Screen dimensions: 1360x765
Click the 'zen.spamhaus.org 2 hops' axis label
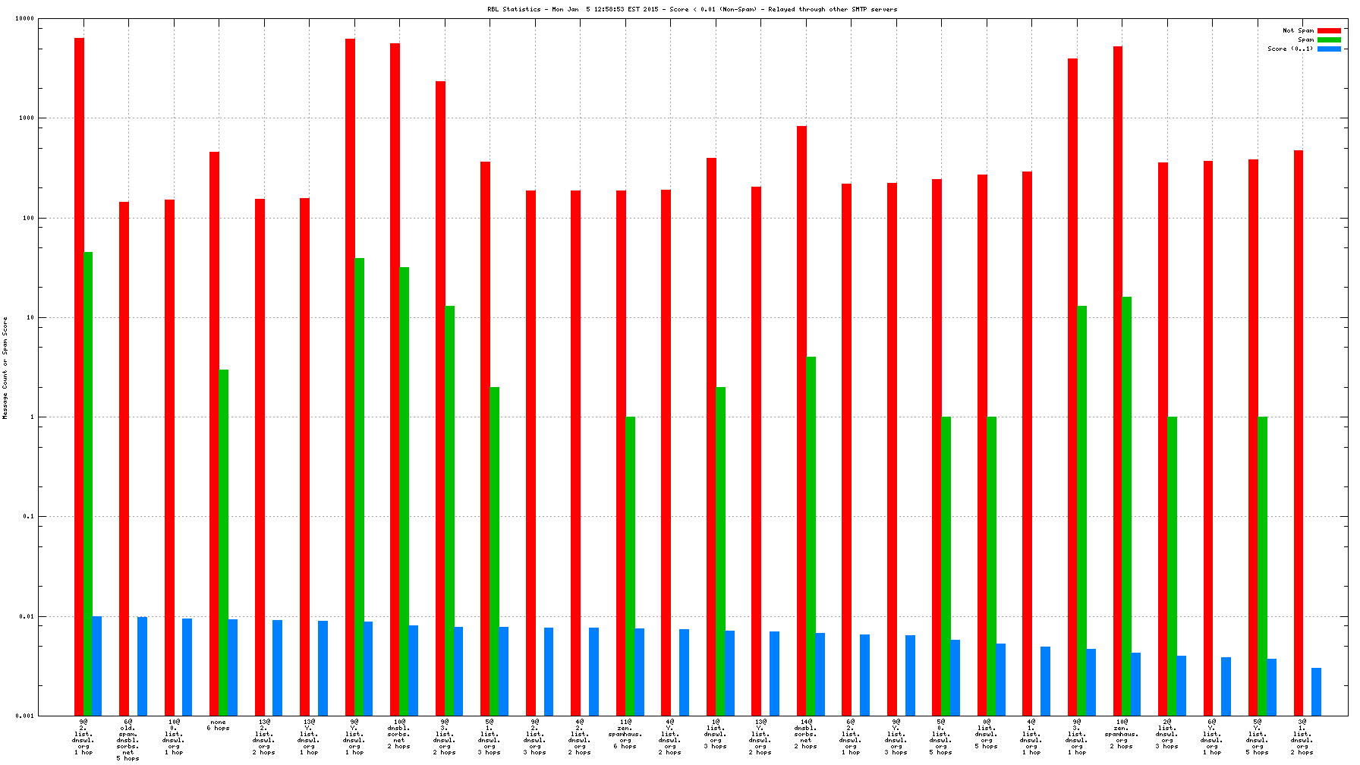[x=1122, y=734]
